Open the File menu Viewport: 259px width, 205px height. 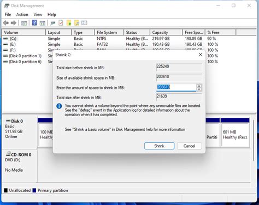(x=8, y=15)
